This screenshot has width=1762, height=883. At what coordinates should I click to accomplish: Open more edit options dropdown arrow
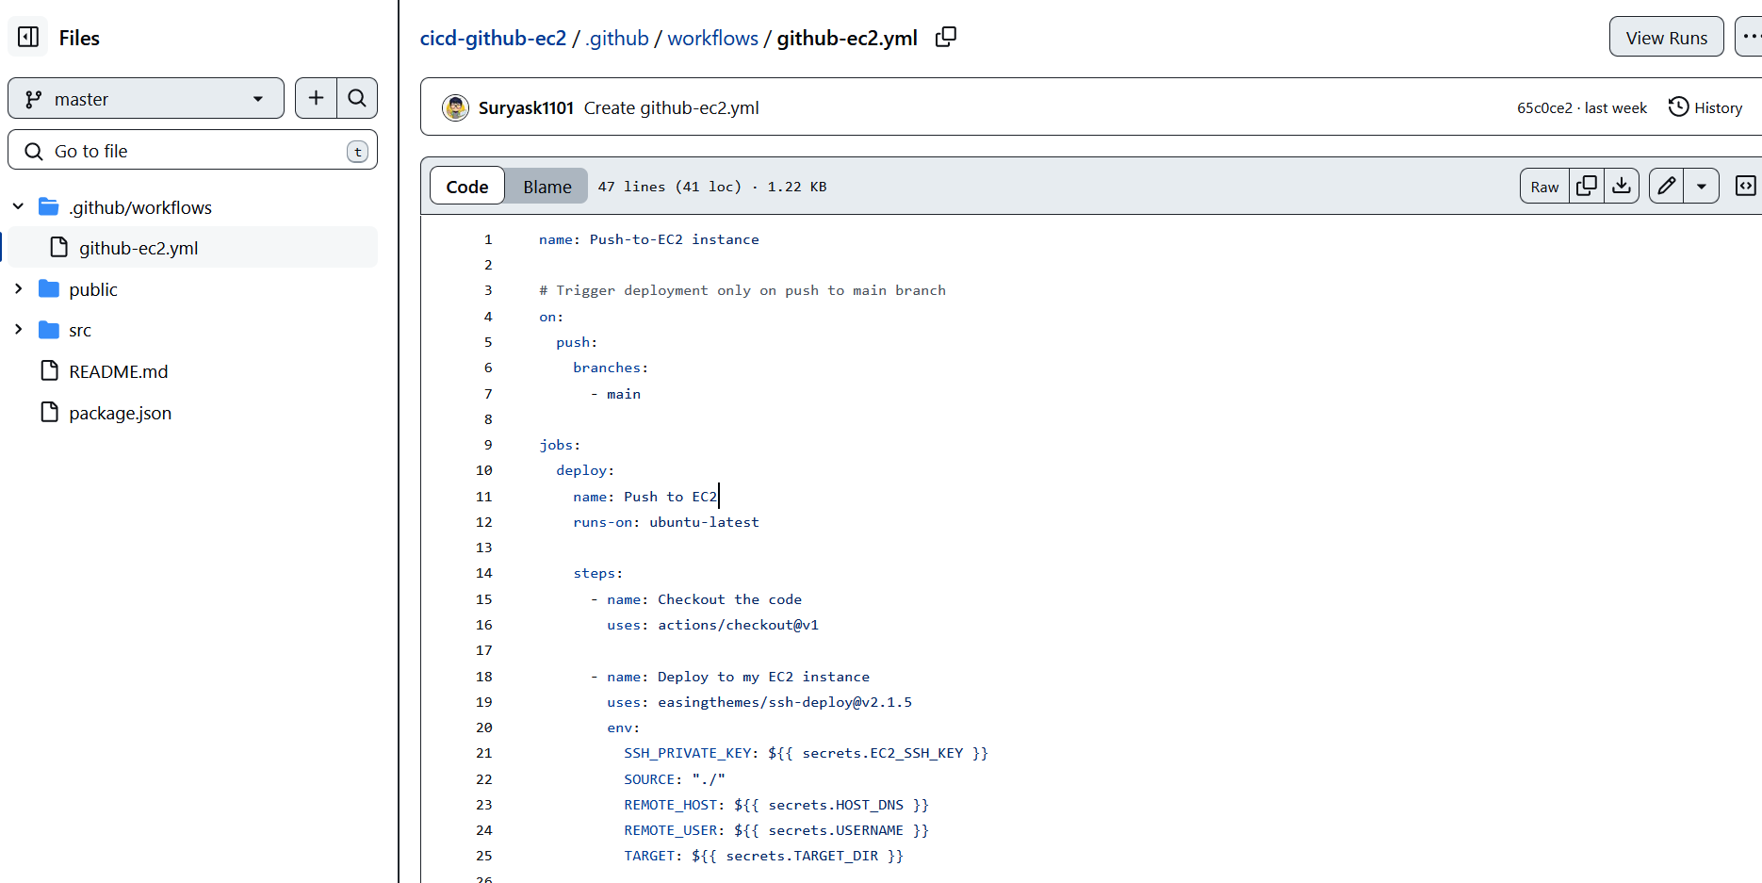[1702, 186]
